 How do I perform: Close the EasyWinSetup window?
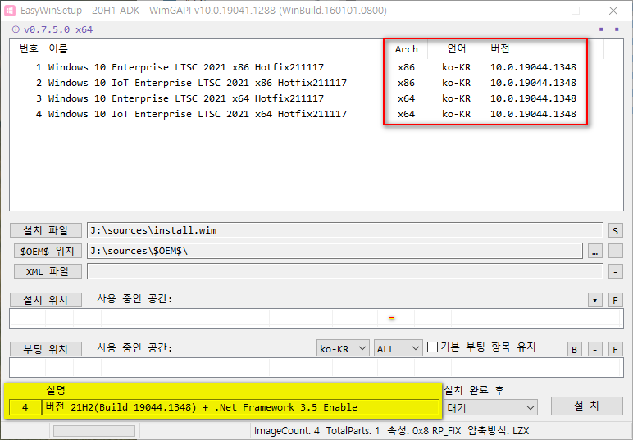pos(613,11)
